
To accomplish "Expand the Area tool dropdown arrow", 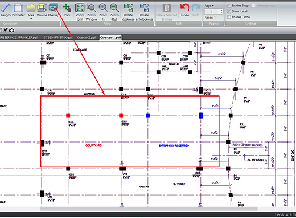I will click(31, 19).
